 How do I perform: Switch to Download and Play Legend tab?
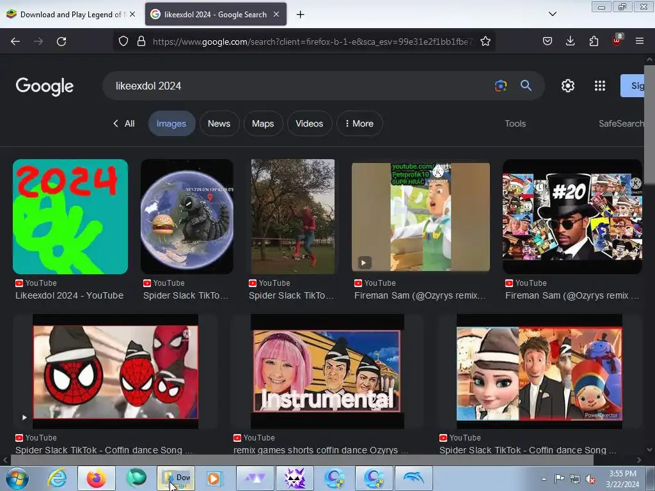coord(71,14)
